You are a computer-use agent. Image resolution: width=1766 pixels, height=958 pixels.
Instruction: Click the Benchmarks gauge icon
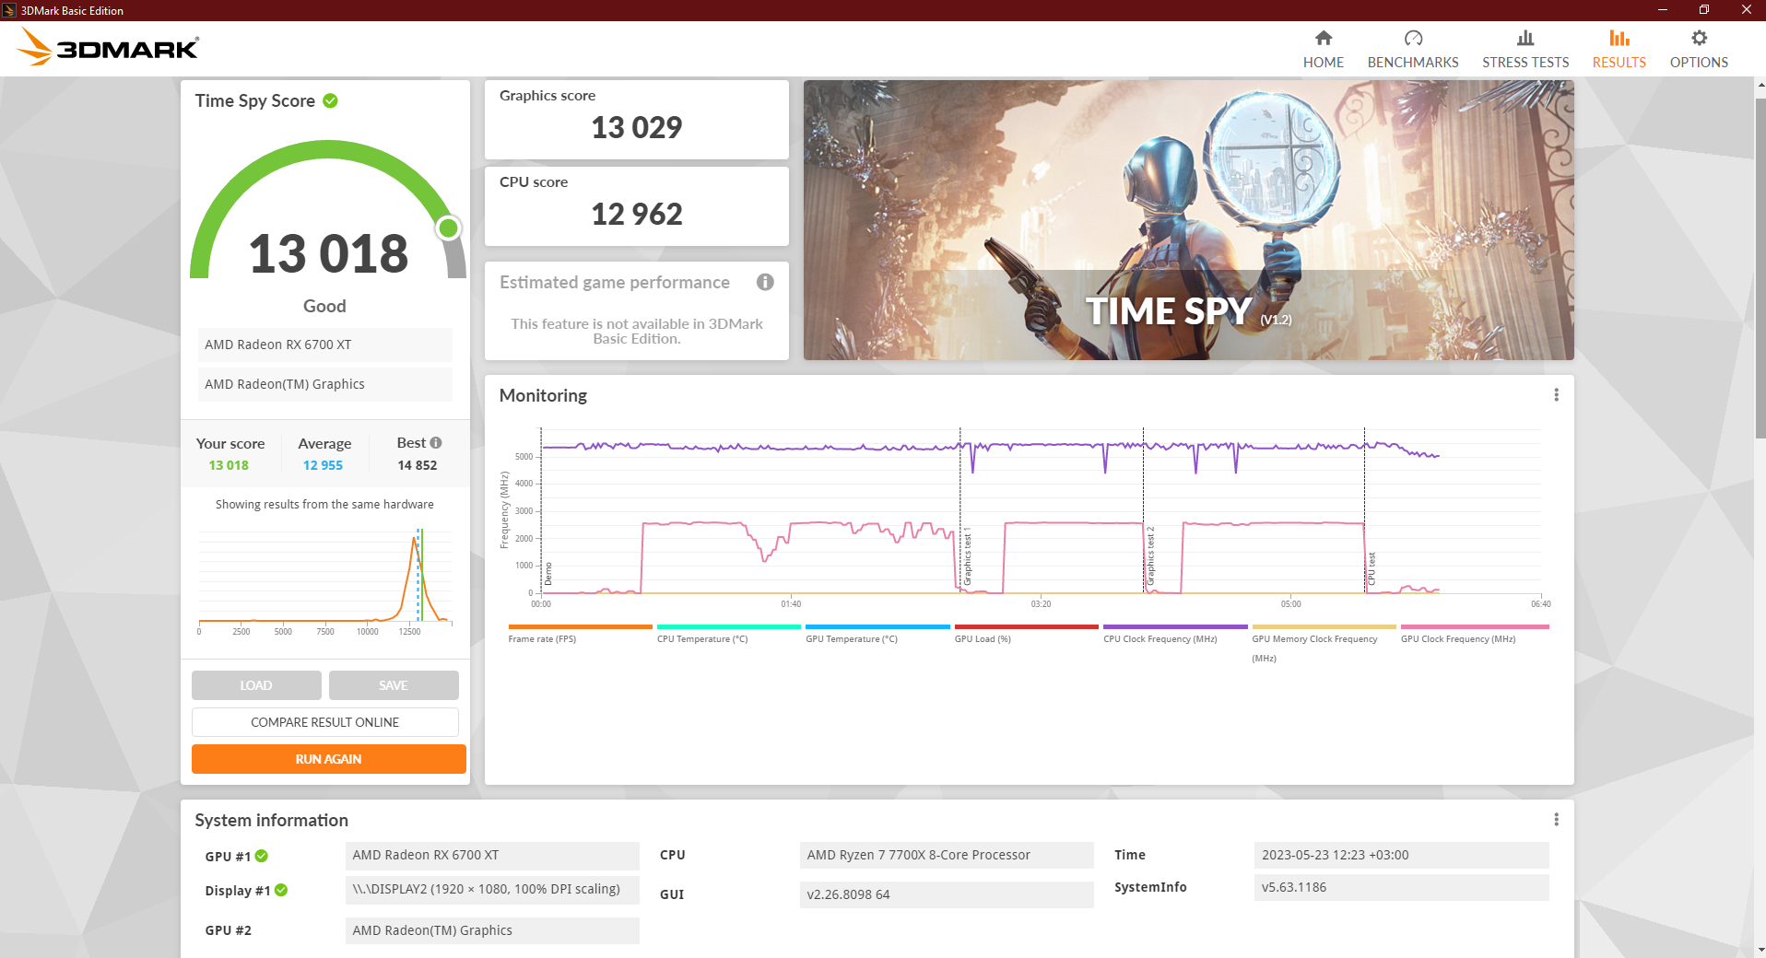click(1413, 38)
